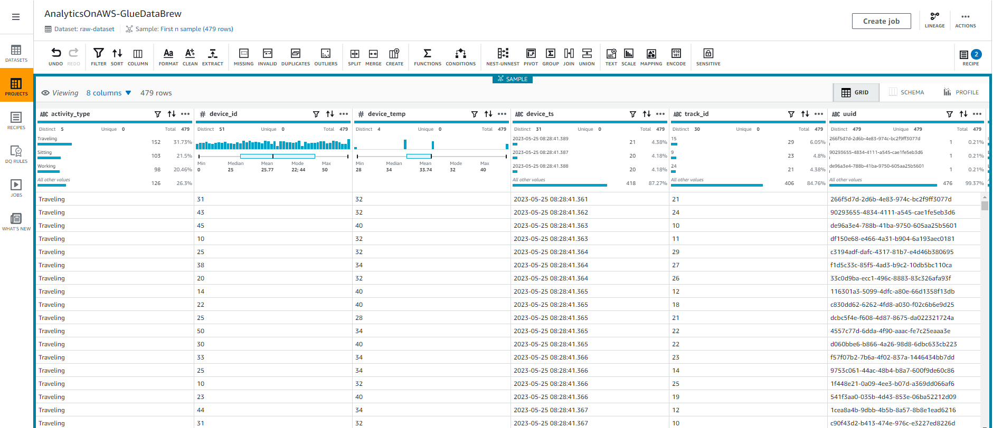Open device_temp column options menu
This screenshot has height=428, width=993.
coord(502,114)
